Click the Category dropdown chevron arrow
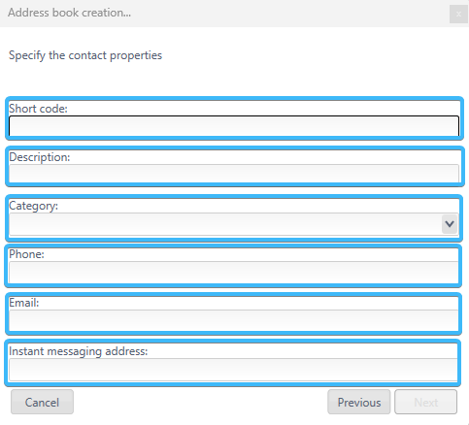469x425 pixels. [450, 224]
